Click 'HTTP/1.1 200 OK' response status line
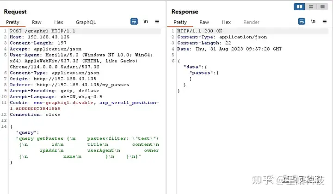Screen dimensions: 333x194 click(x=200, y=31)
